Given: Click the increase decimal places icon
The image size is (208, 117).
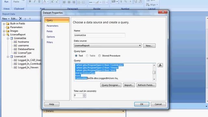Looking at the screenshot, I should [x=136, y=2].
